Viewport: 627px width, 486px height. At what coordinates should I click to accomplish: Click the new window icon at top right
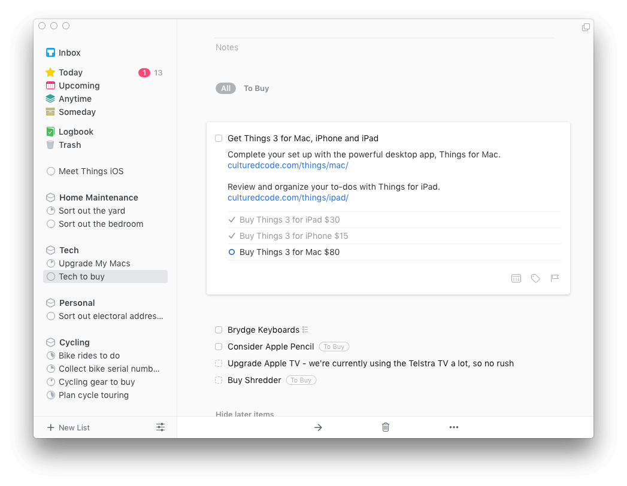pos(586,27)
